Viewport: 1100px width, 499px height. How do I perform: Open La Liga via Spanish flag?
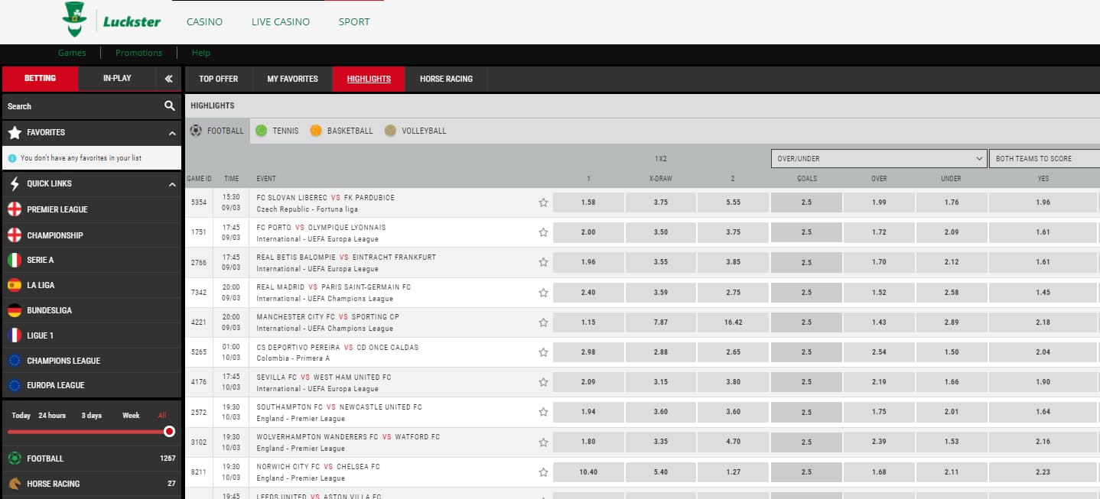click(15, 285)
